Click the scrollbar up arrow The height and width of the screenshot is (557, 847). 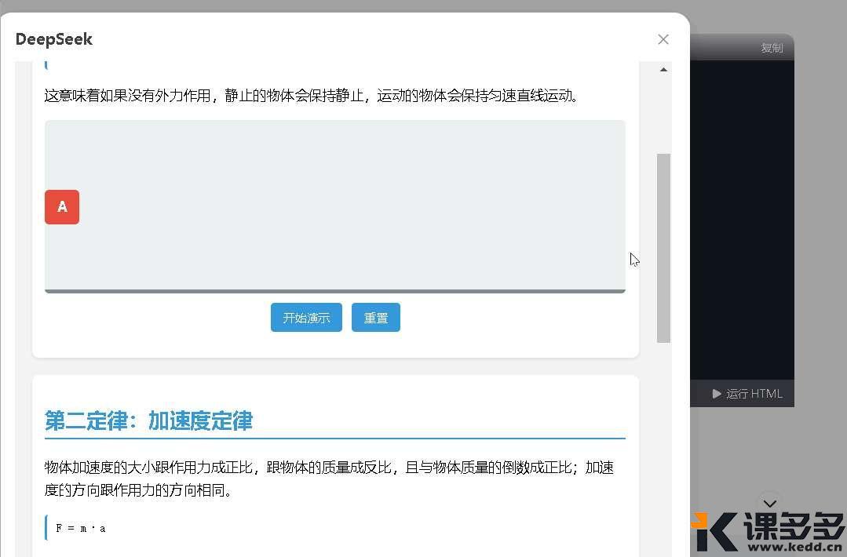[x=663, y=70]
